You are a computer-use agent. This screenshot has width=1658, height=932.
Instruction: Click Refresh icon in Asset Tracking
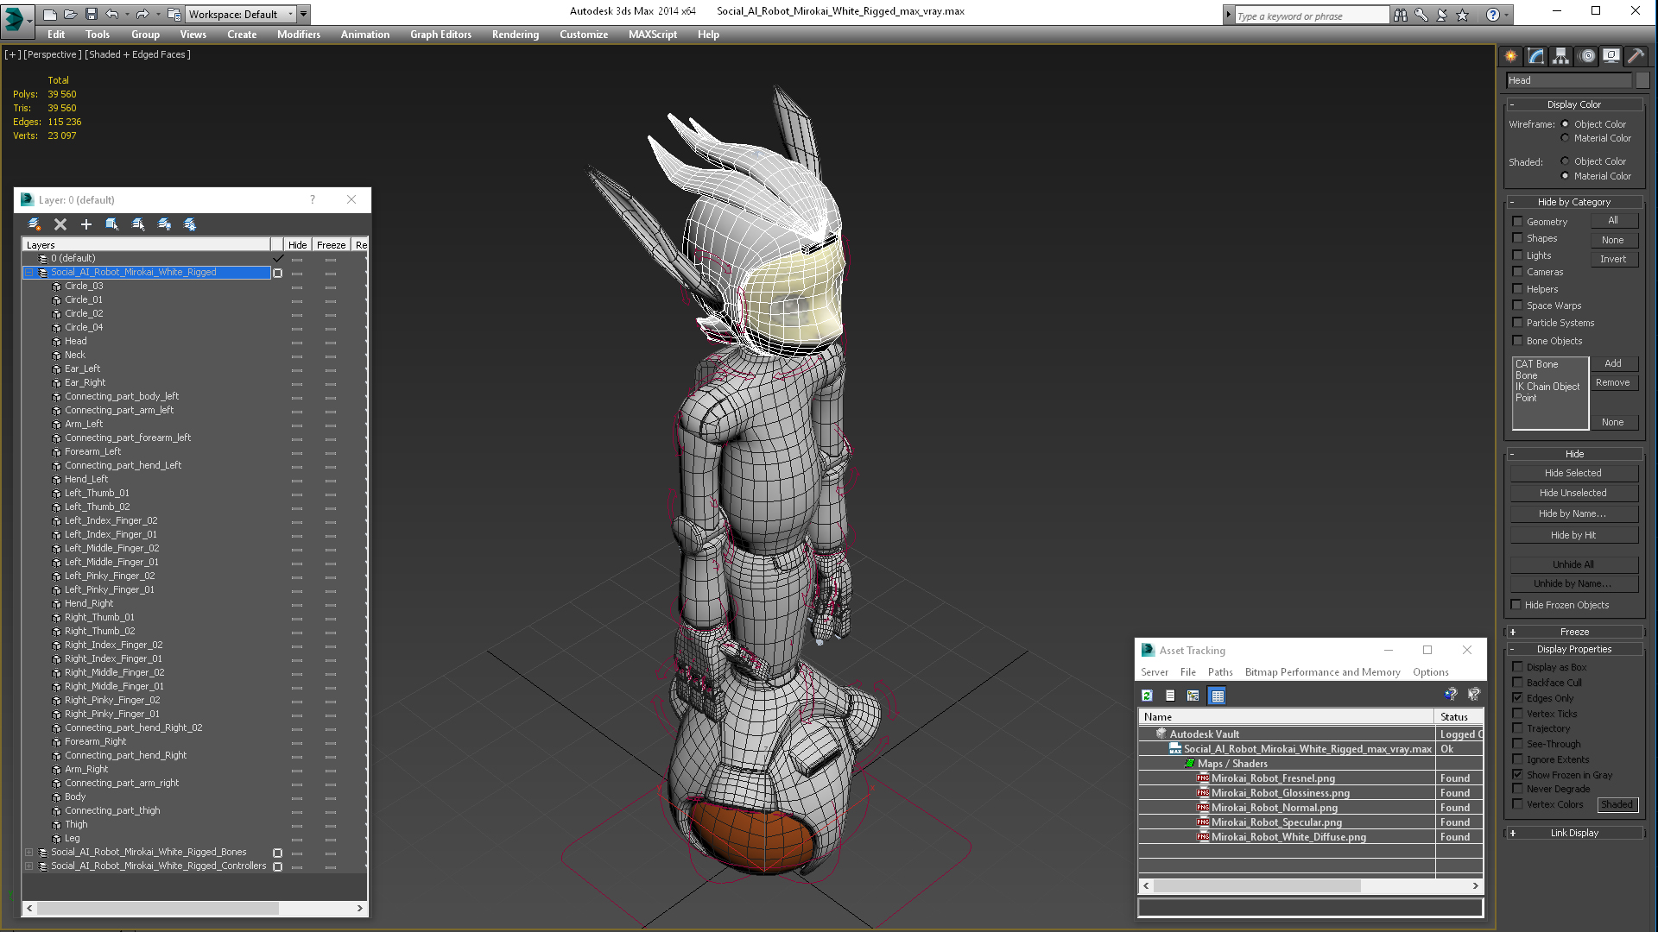tap(1147, 696)
